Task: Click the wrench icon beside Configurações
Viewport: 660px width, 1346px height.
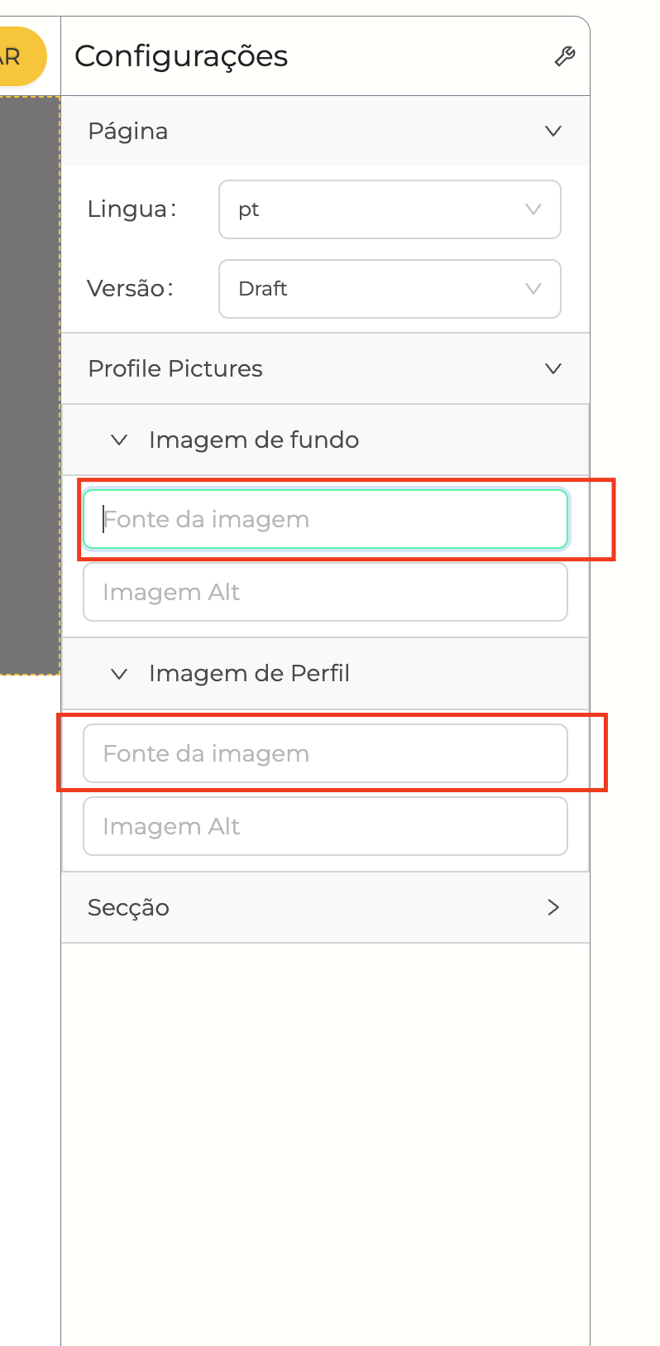Action: [x=565, y=56]
